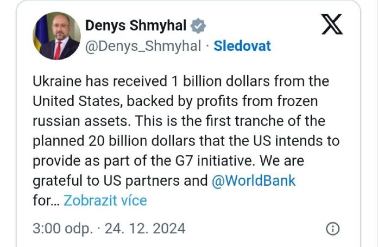378x247 pixels.
Task: Expand the tweet with Zobrazit více
Action: (105, 200)
